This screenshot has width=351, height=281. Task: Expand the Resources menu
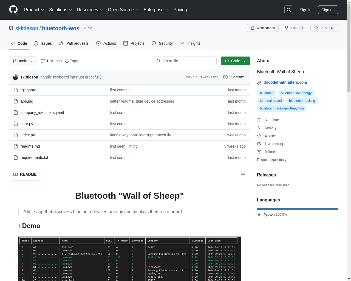pyautogui.click(x=90, y=10)
